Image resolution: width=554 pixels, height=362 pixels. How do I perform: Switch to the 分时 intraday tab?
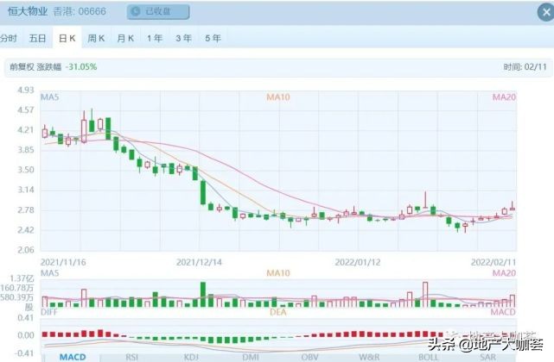tap(8, 38)
